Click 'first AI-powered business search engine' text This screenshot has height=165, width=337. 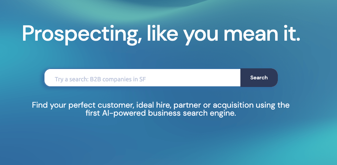(161, 113)
